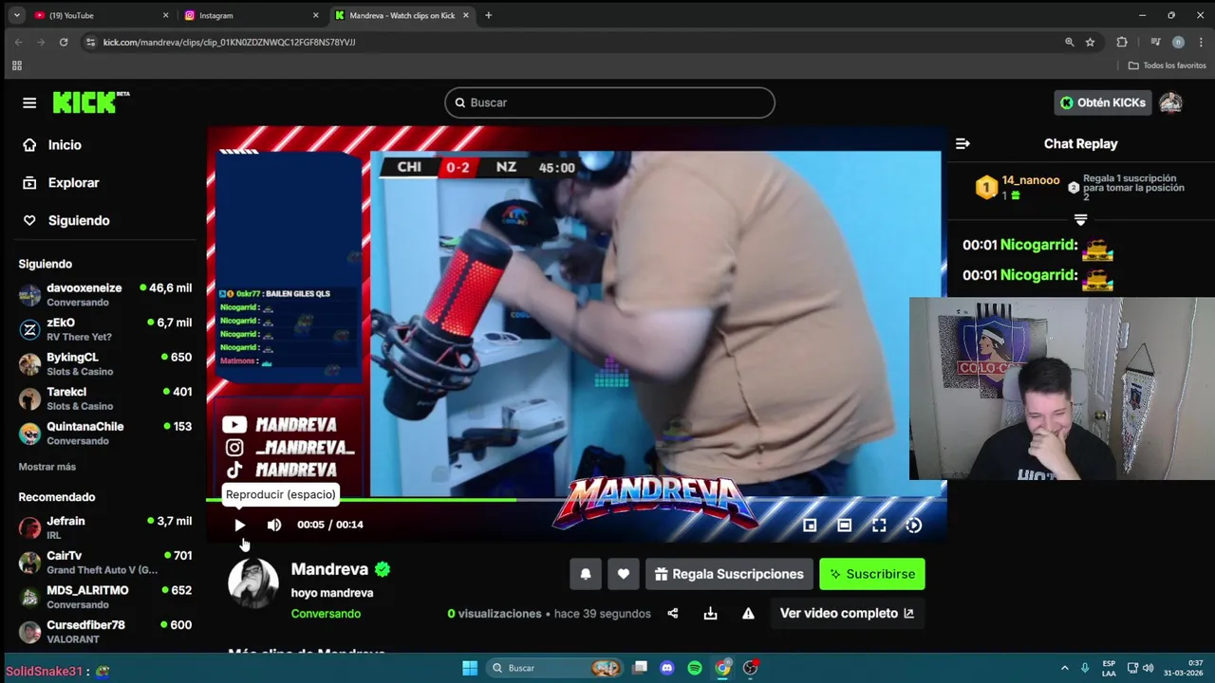This screenshot has width=1215, height=683.
Task: Play the clip with the play button
Action: (x=239, y=525)
